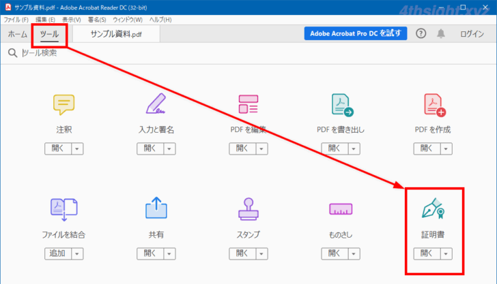Viewport: 497px width, 284px height.
Task: Click the ものさし ruler icon
Action: (x=341, y=208)
